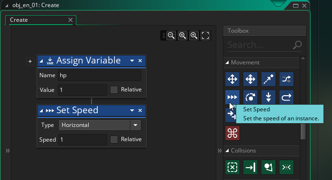Viewport: 332px width, 180px height.
Task: Expand the left side panel chevron
Action: click(8, 151)
